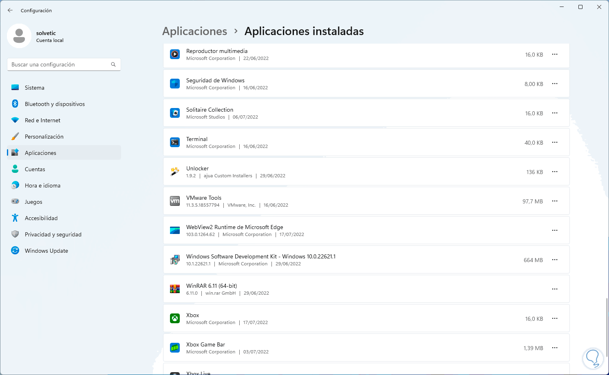Open the Sistema settings section
The height and width of the screenshot is (375, 609).
(x=35, y=88)
